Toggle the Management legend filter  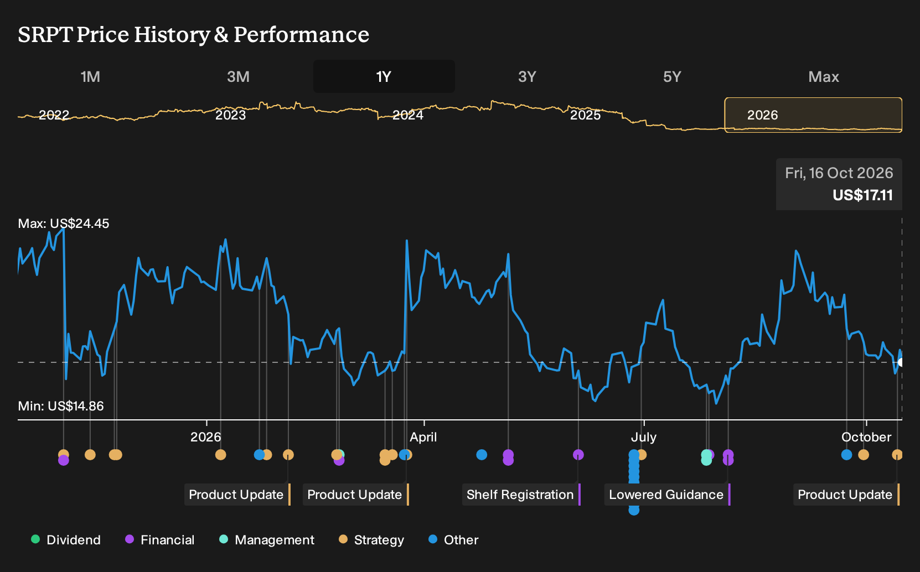pos(267,540)
